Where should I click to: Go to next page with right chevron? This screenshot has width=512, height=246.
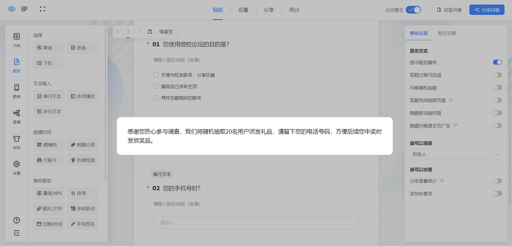139,32
